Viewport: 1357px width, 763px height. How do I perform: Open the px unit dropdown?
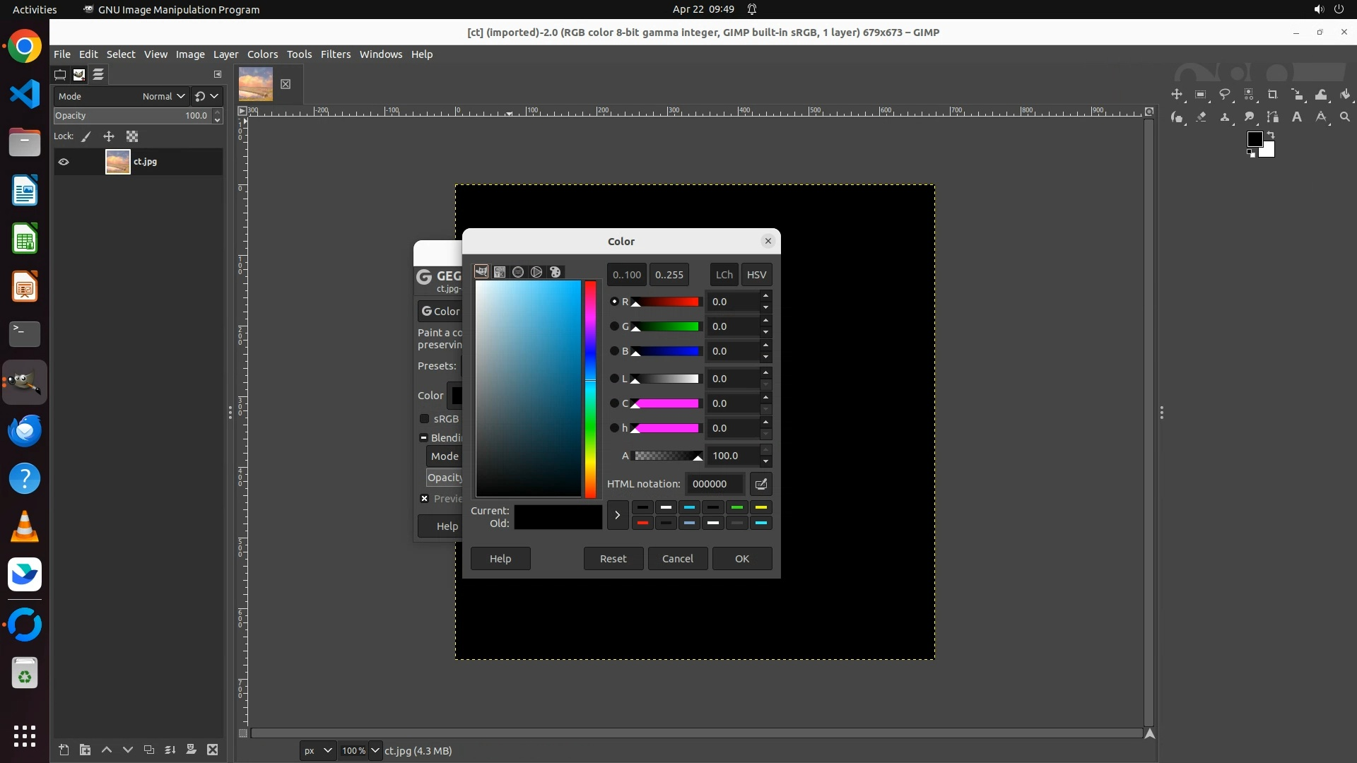[x=317, y=750]
